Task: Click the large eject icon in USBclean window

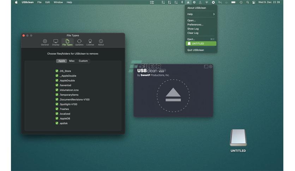Action: point(173,95)
